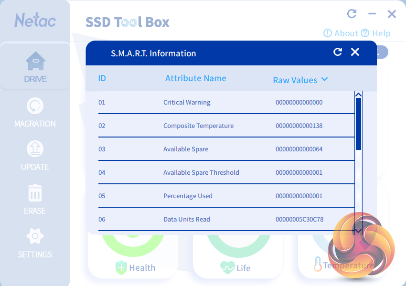Click the ID column header
The height and width of the screenshot is (286, 406).
click(x=102, y=78)
